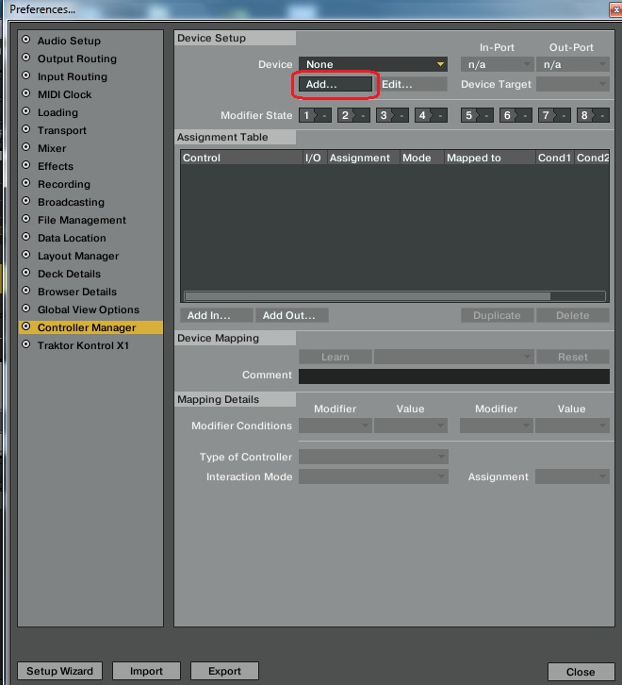Launch the Setup Wizard
Image resolution: width=622 pixels, height=685 pixels.
point(59,671)
